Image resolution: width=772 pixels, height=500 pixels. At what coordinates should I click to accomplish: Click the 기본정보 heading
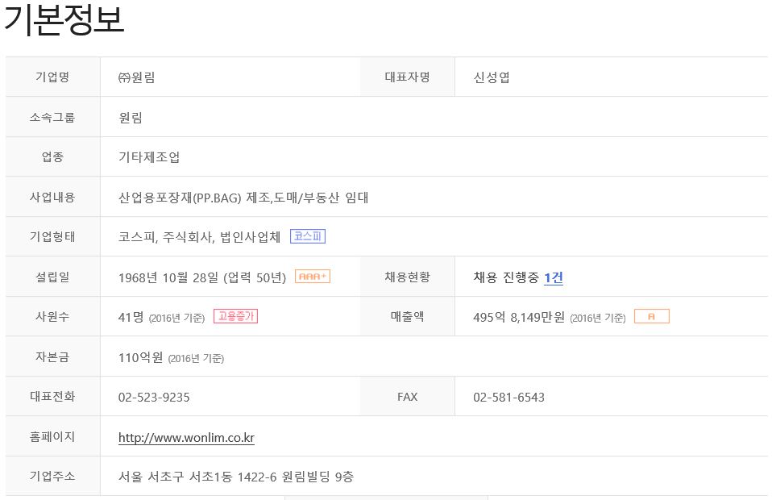pyautogui.click(x=64, y=21)
